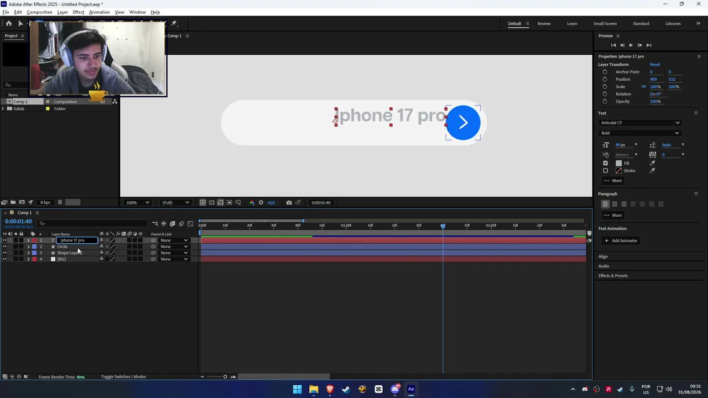The image size is (708, 398).
Task: Align paragraph text right
Action: click(x=624, y=204)
